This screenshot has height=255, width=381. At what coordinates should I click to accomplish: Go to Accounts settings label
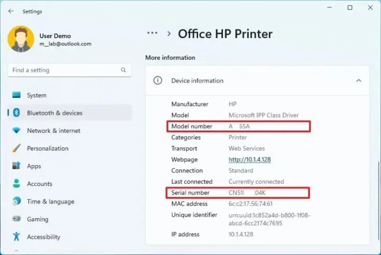pyautogui.click(x=40, y=184)
